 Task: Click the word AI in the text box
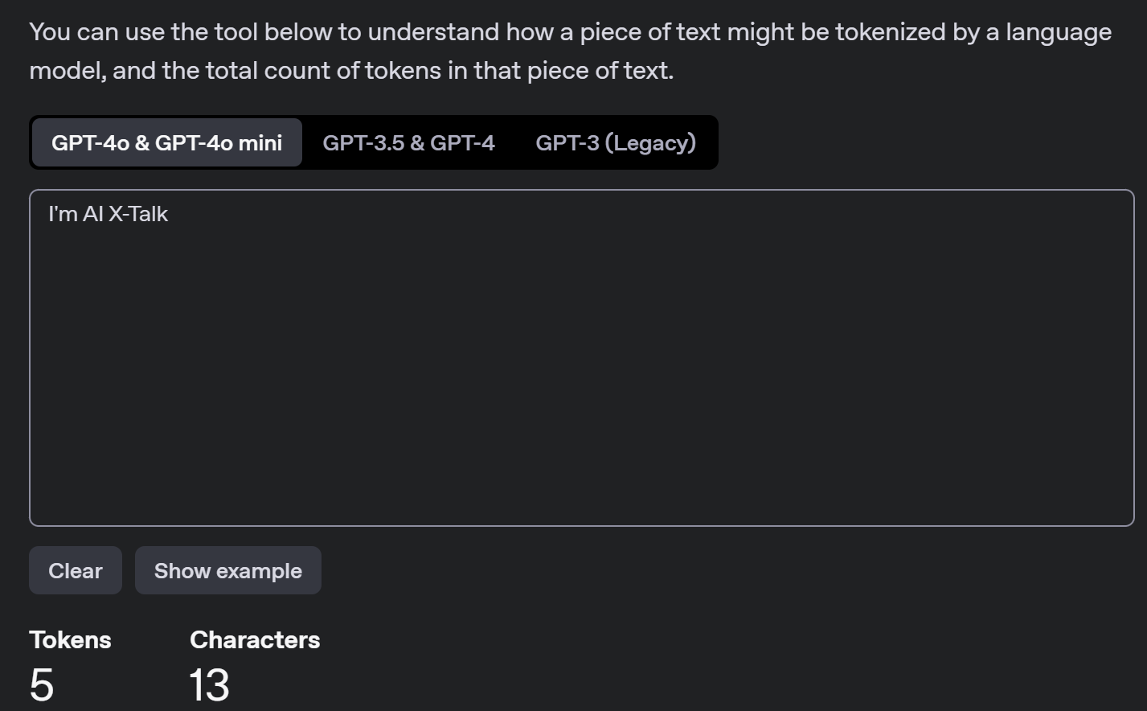[93, 214]
